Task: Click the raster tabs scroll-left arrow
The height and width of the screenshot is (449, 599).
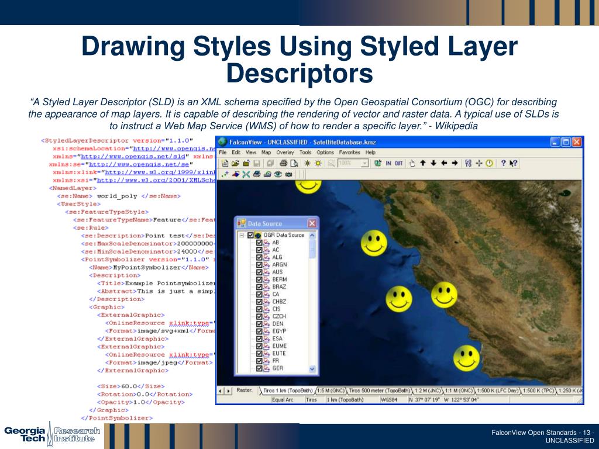Action: [x=221, y=391]
